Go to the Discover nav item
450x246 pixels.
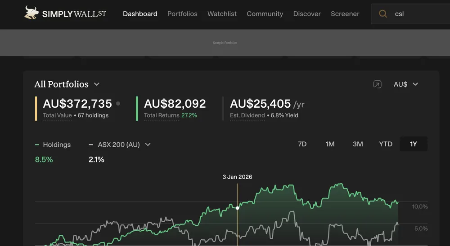point(307,14)
